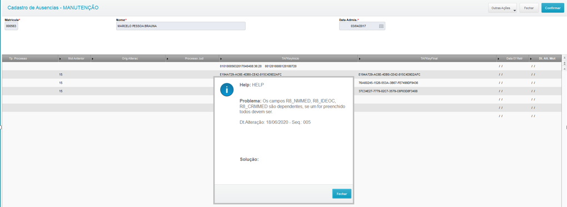
Task: Sort by the TAFKeyInicio column header
Action: (289, 58)
